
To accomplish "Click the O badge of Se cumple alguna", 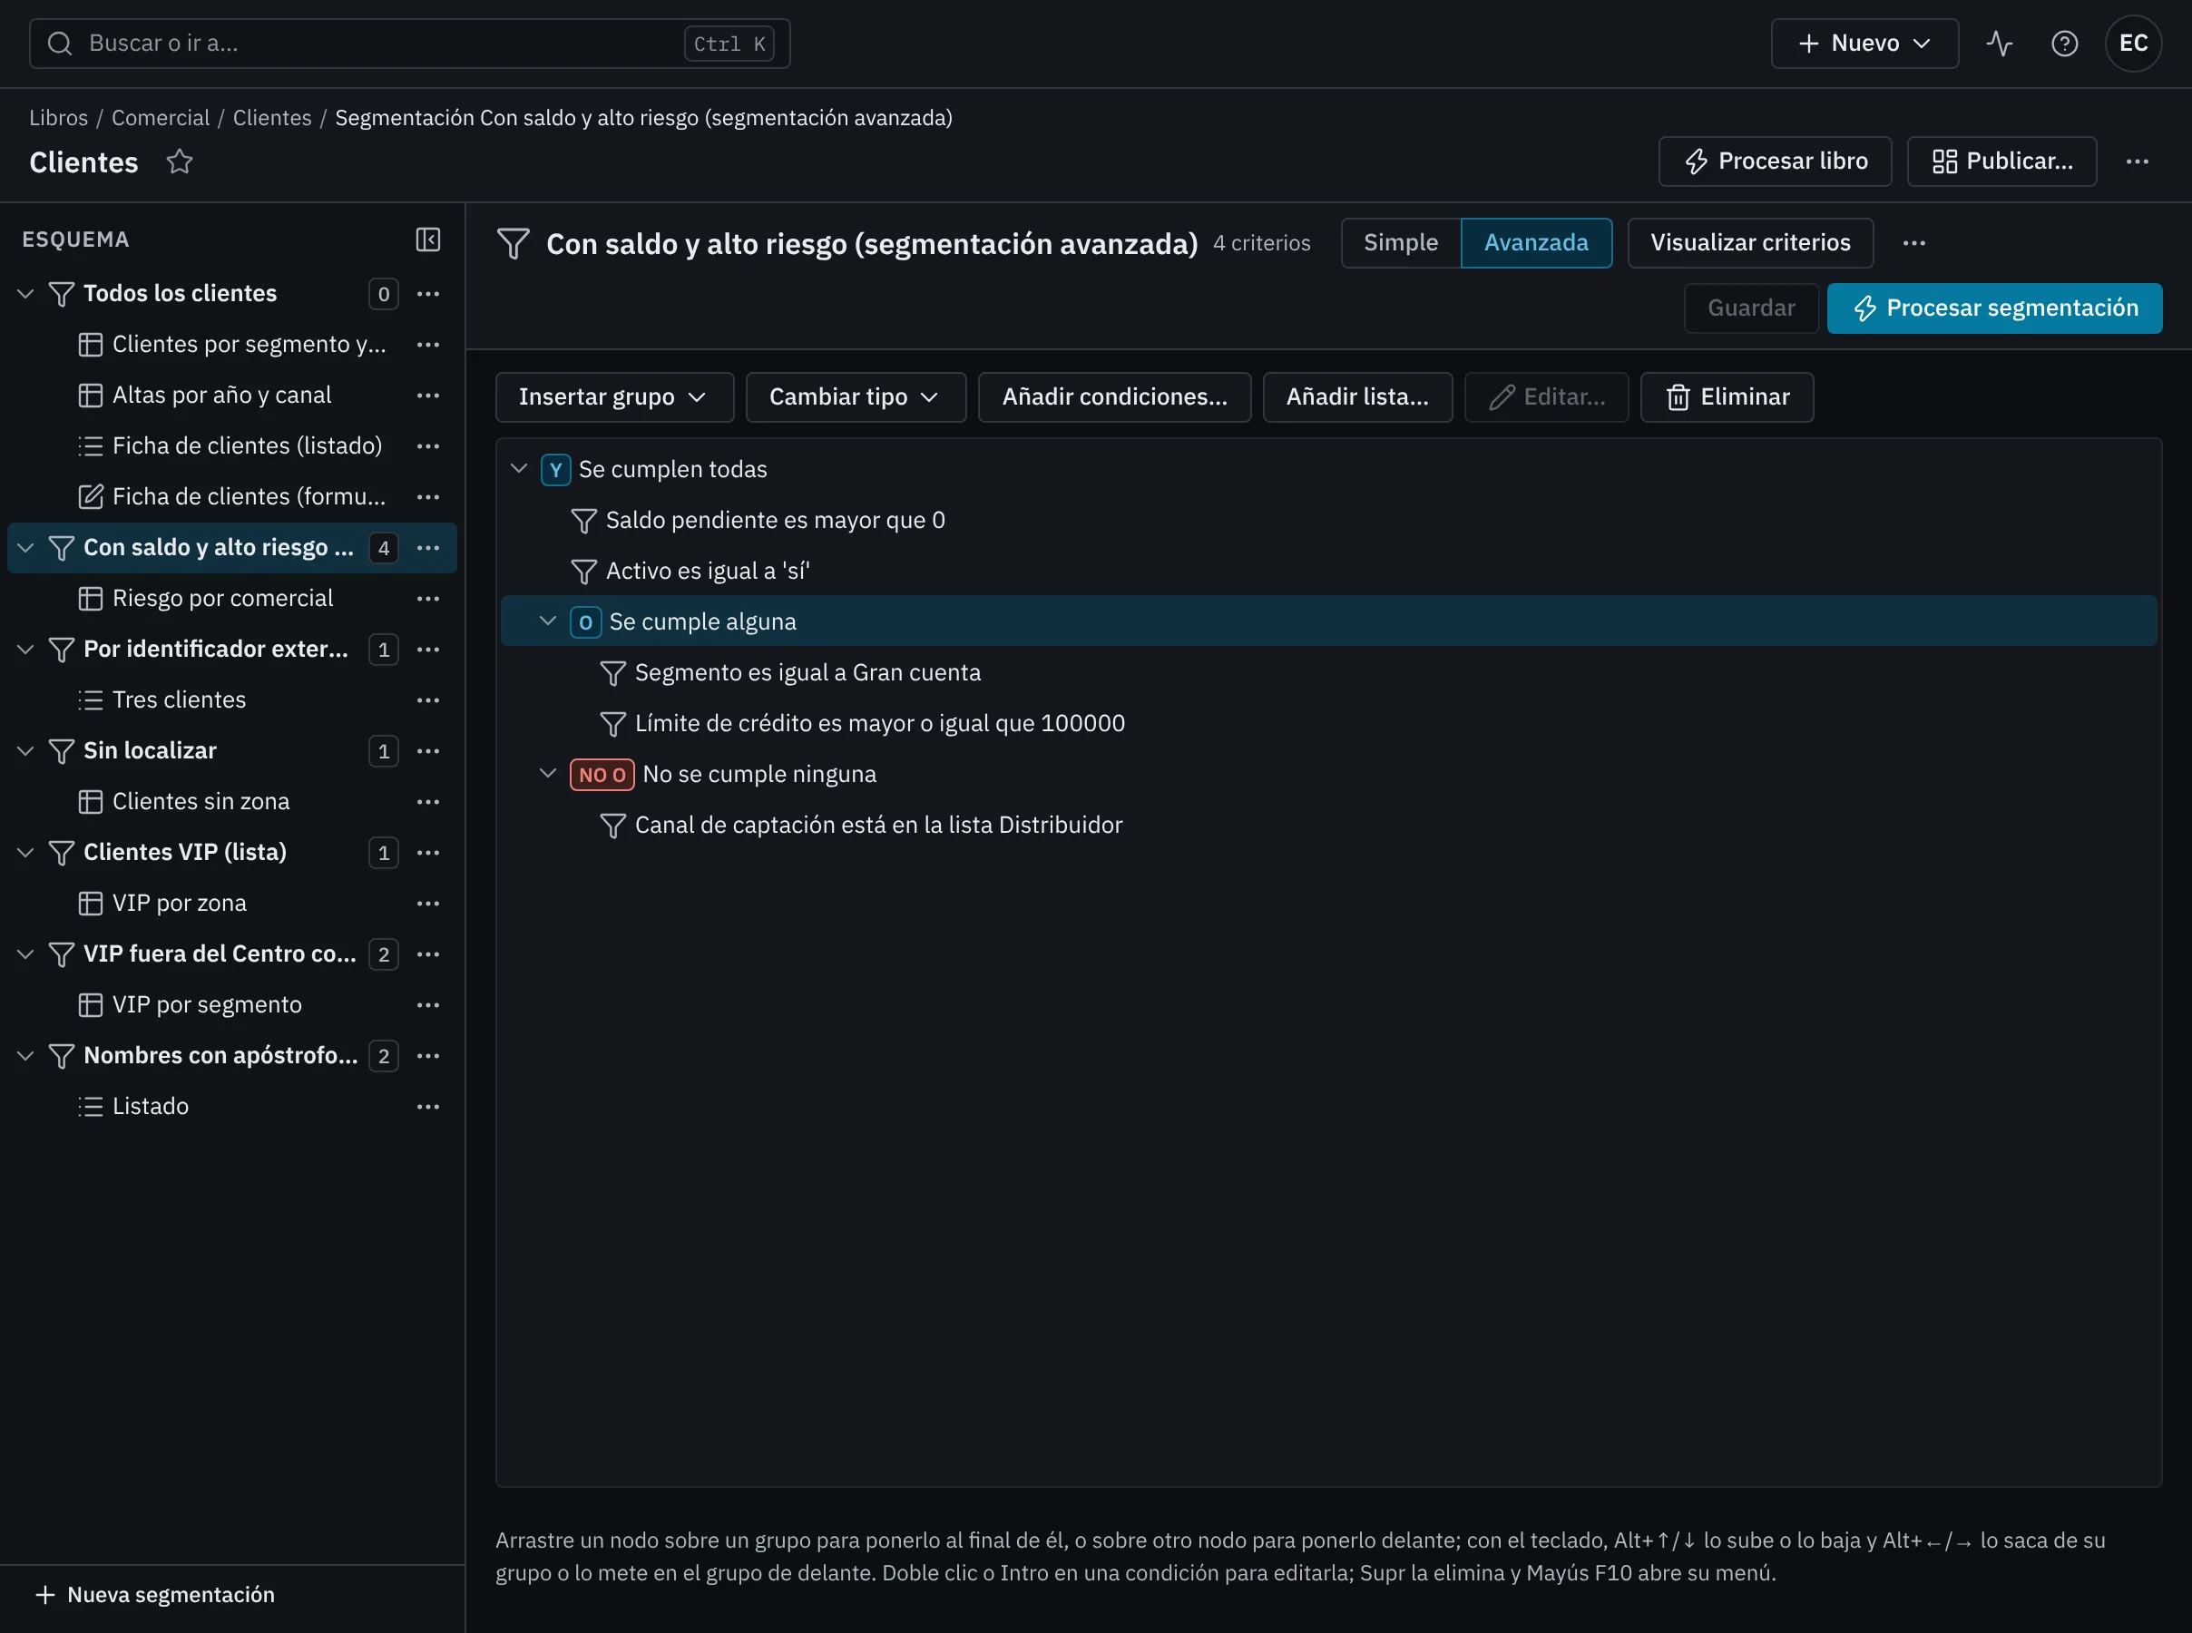I will tap(585, 621).
